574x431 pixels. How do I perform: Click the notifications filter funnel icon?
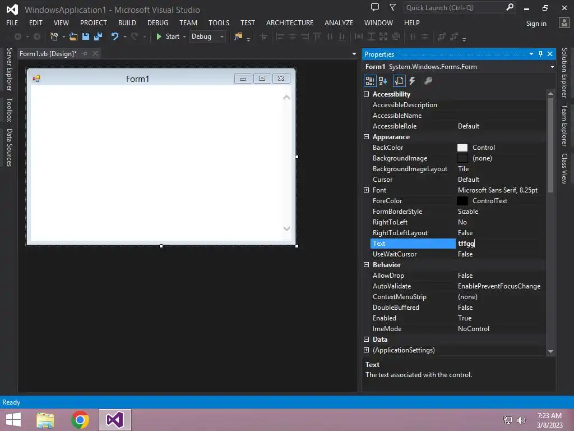click(x=393, y=7)
